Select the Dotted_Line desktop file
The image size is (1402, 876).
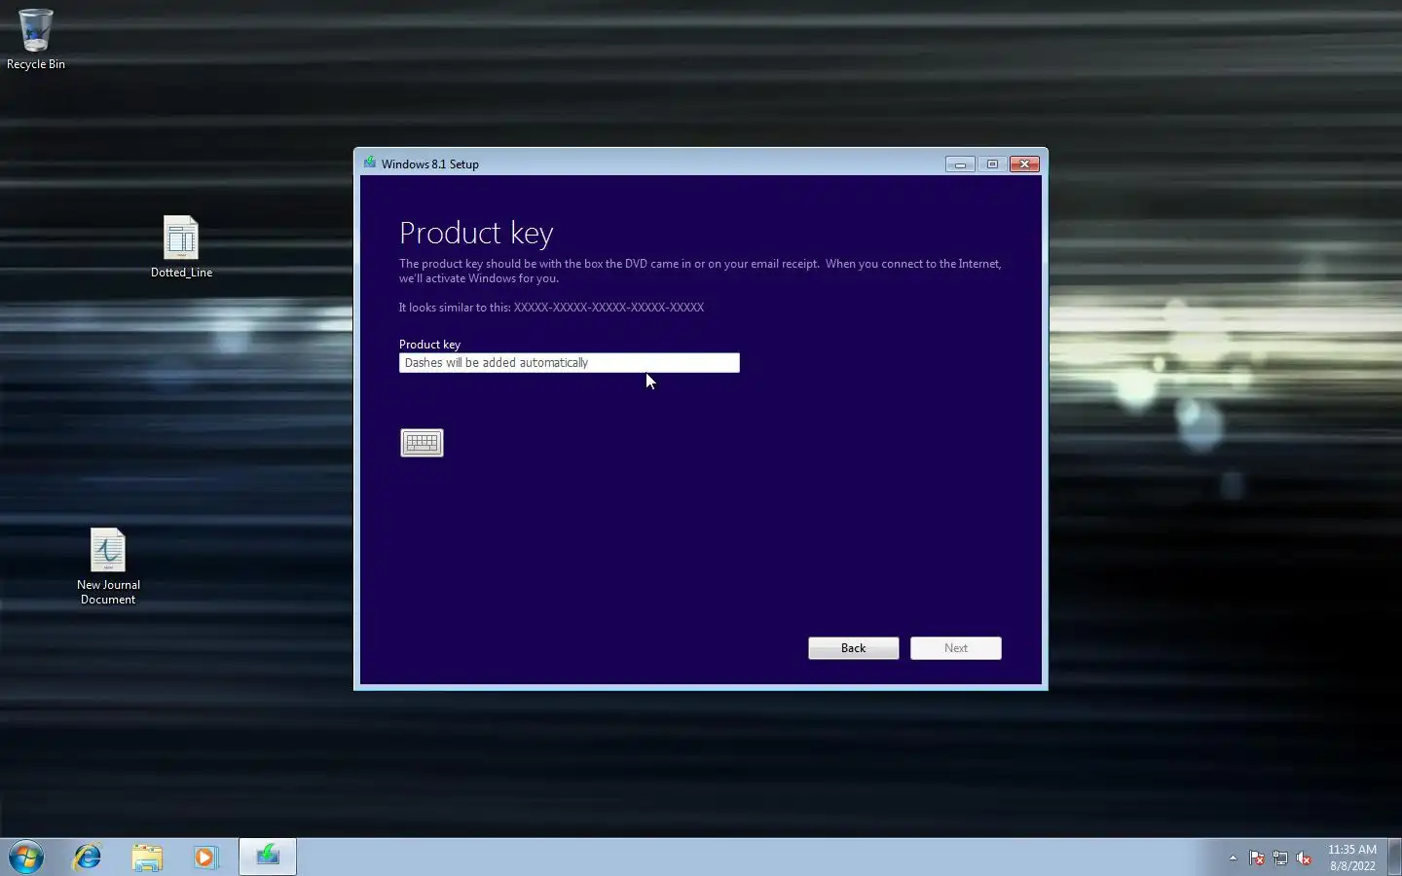(x=181, y=247)
